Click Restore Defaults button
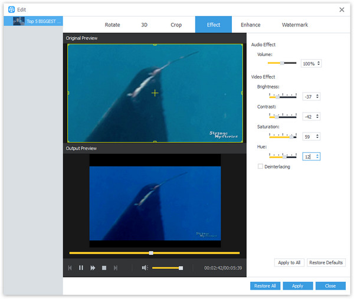Image resolution: width=354 pixels, height=299 pixels. coord(326,262)
